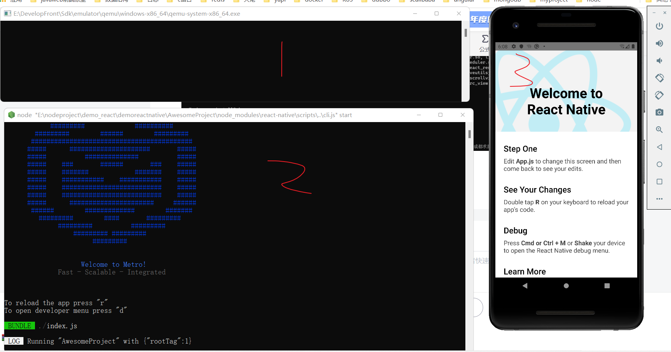Open the angular bookmarks folder
This screenshot has height=352, width=671.
pos(463,1)
